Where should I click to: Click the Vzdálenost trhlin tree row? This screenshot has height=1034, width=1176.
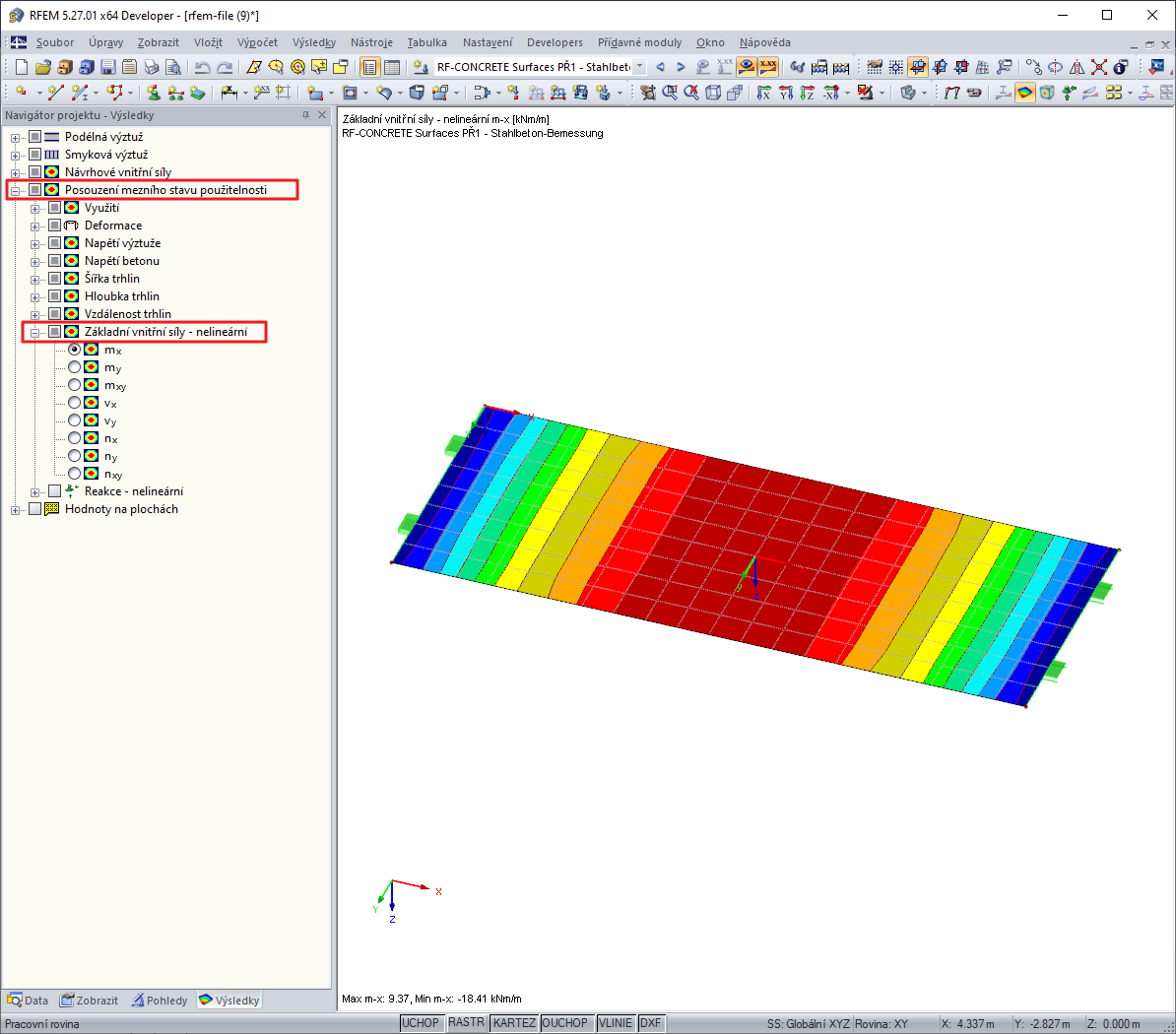[x=127, y=314]
